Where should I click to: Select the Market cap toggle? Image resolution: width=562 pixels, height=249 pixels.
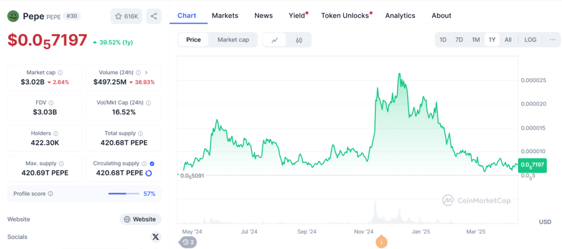[x=233, y=40]
